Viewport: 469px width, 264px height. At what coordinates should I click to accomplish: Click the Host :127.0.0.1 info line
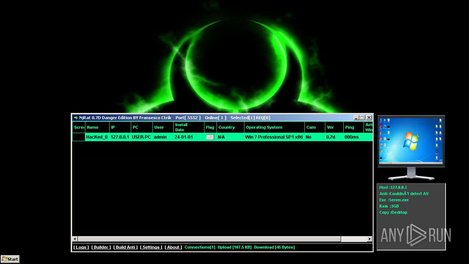(x=393, y=187)
